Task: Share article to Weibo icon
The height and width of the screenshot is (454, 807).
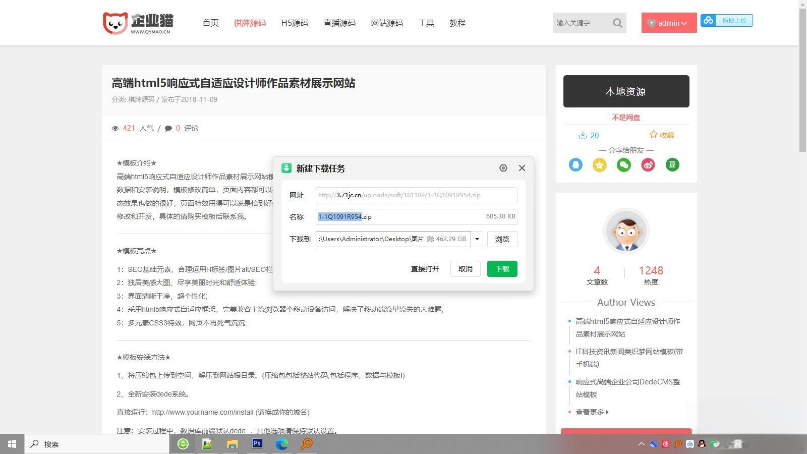Action: 648,164
